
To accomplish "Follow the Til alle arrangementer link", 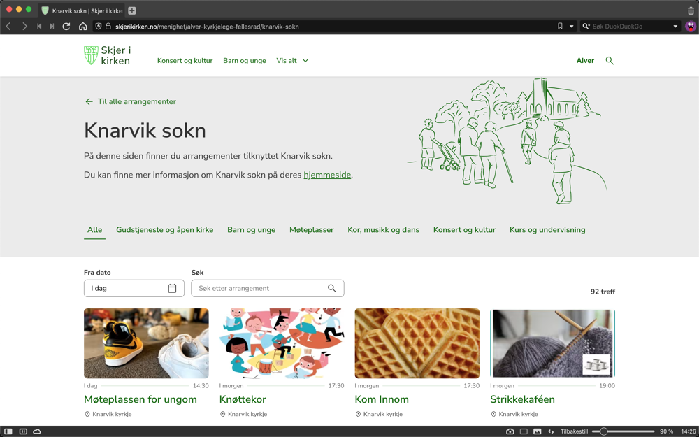I will pos(130,101).
